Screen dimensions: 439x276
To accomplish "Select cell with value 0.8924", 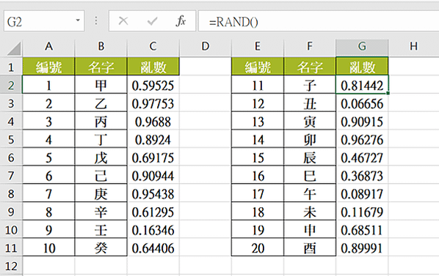I will pyautogui.click(x=153, y=139).
